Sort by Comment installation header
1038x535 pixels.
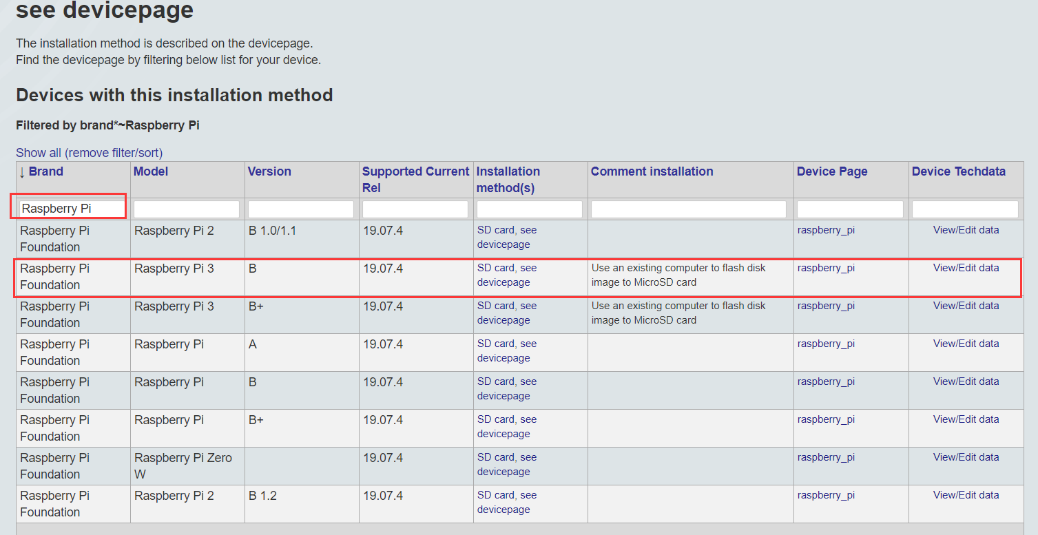[652, 171]
